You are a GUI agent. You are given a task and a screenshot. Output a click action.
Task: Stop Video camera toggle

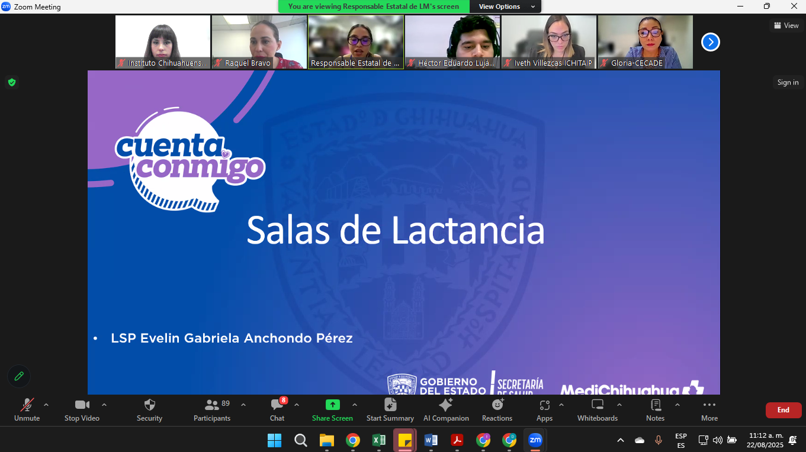(x=82, y=409)
